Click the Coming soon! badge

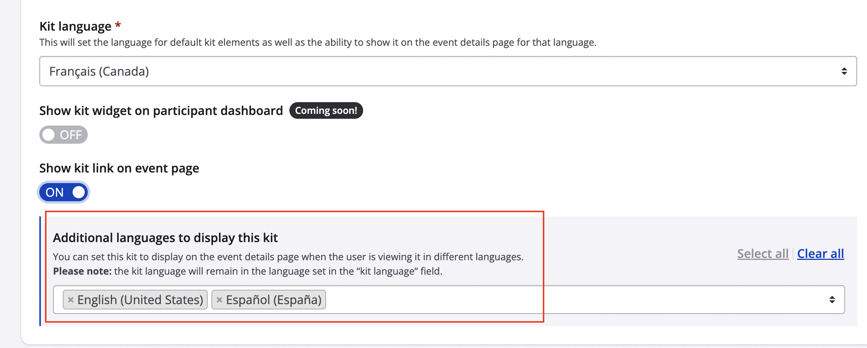click(x=326, y=111)
